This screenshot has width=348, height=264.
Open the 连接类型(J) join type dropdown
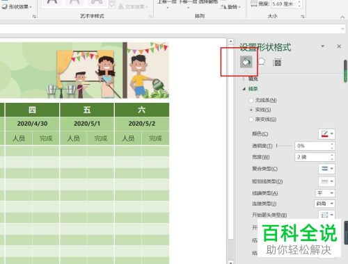[x=324, y=204]
